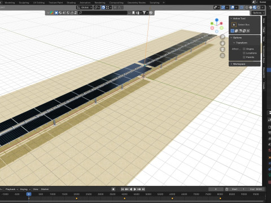Click the Play animation button

135,189
